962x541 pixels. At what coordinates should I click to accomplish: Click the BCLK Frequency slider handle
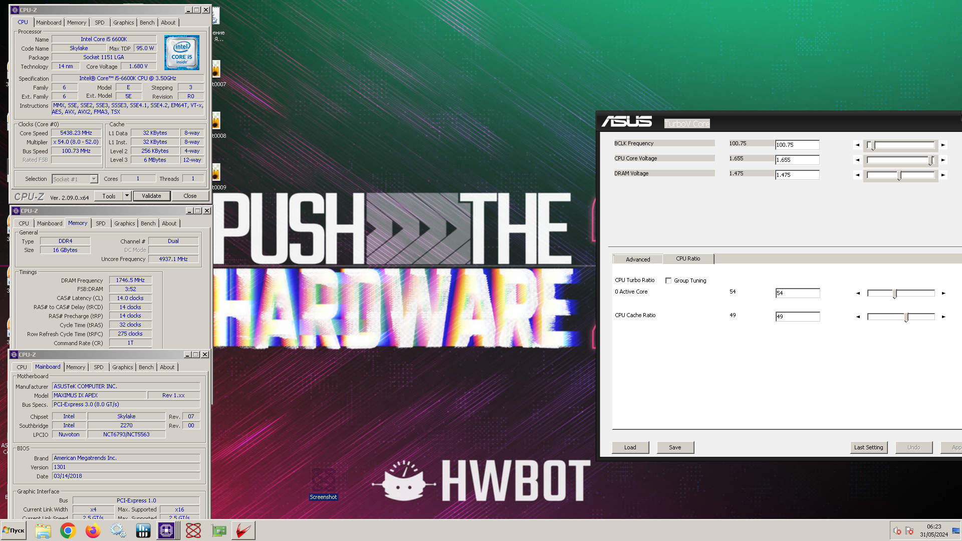(872, 146)
